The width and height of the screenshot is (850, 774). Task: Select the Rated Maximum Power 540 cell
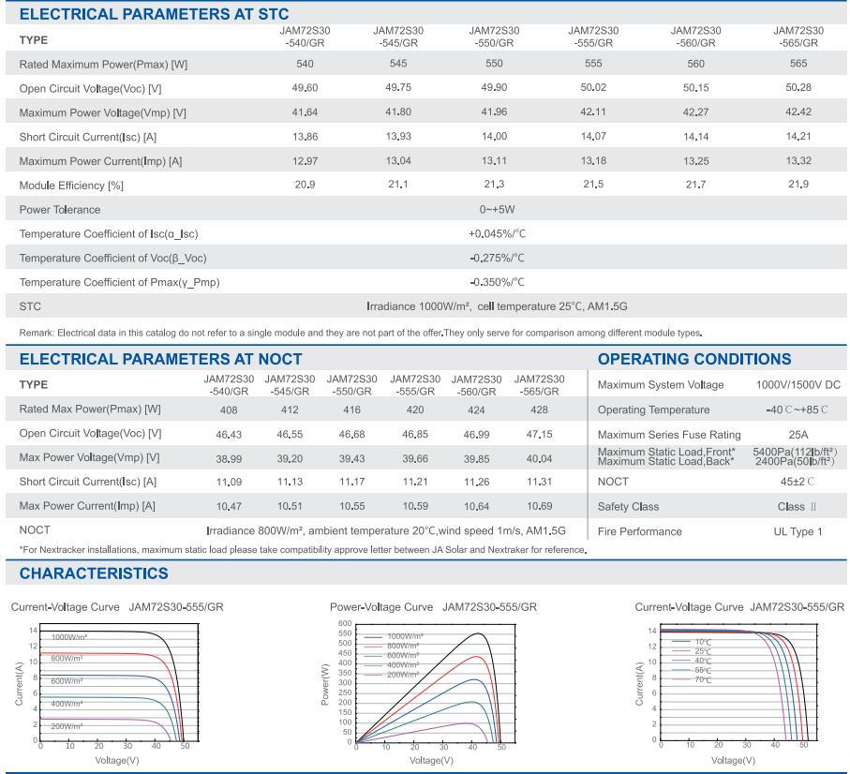point(305,64)
